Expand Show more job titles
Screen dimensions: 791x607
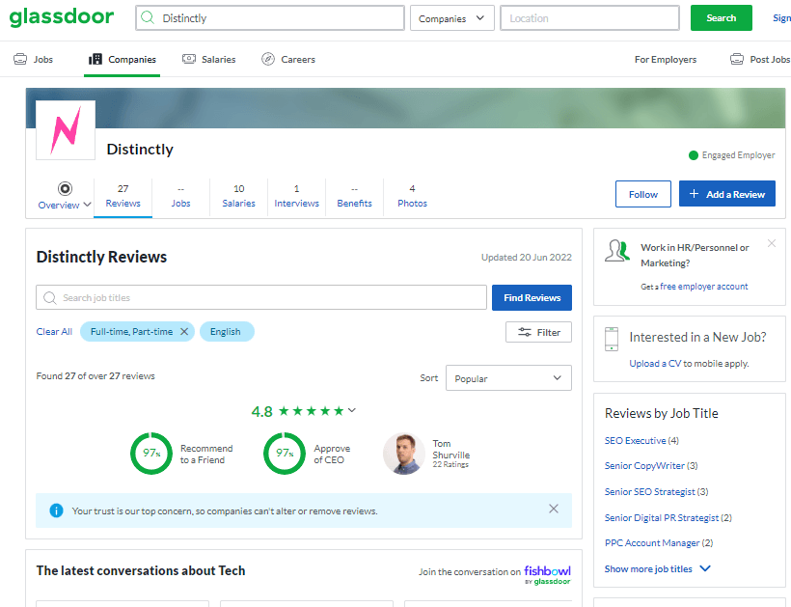pos(657,568)
